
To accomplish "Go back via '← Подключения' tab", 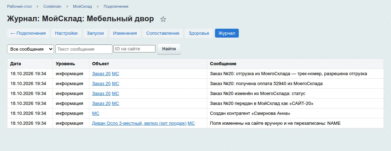I will 28,33.
